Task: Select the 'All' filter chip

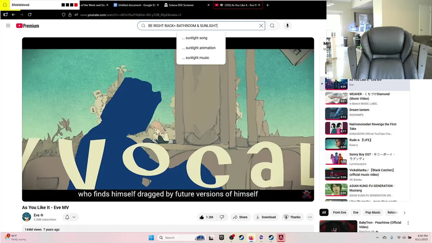Action: (324, 212)
